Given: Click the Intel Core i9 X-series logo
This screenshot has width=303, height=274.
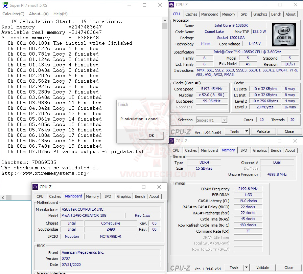Looking at the screenshot, I should click(x=284, y=35).
